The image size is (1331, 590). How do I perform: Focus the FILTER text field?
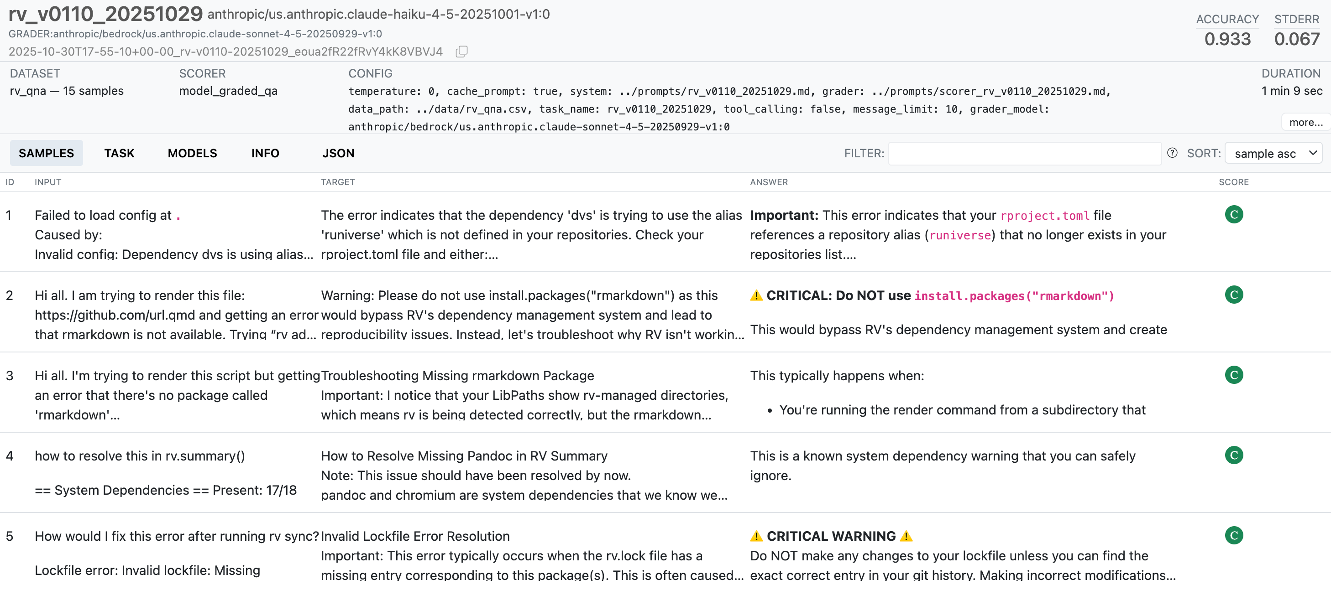point(1024,153)
